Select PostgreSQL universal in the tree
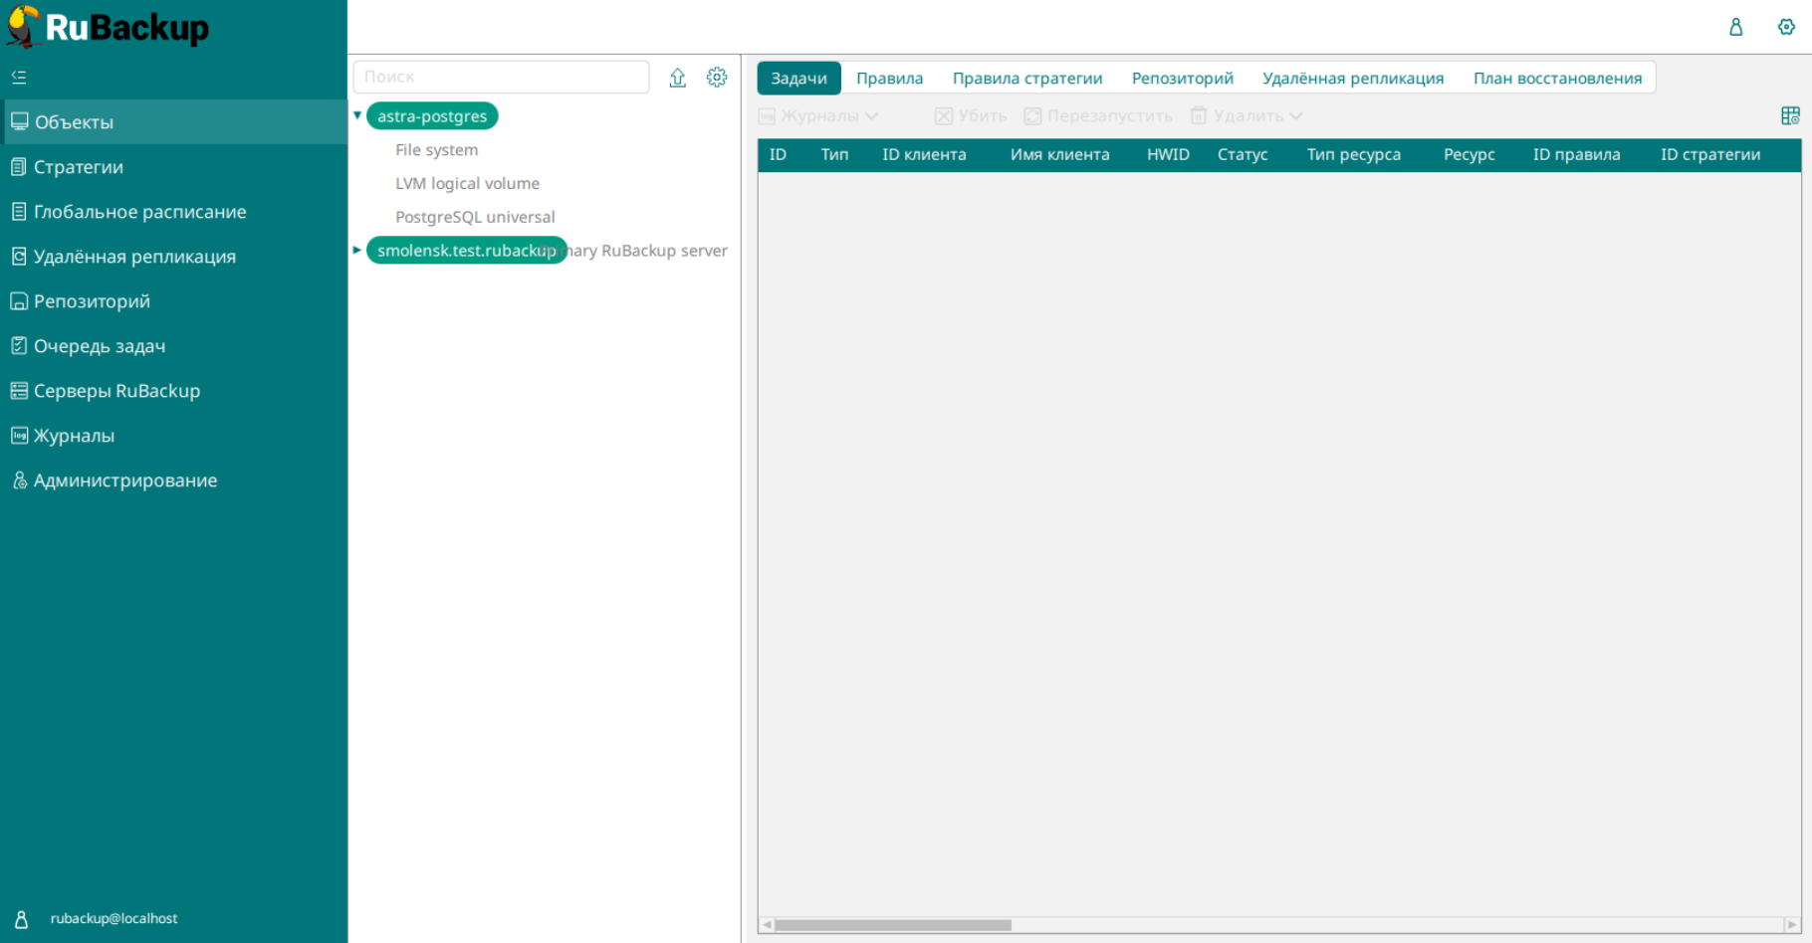The height and width of the screenshot is (943, 1812). point(475,217)
